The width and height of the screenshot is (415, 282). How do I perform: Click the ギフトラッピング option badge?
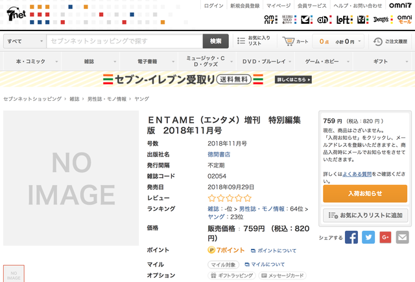(232, 276)
